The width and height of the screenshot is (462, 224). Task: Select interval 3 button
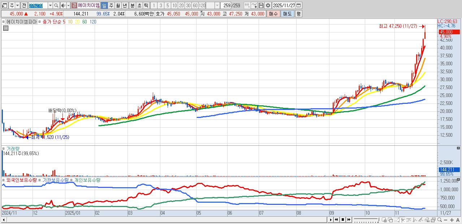160,5
